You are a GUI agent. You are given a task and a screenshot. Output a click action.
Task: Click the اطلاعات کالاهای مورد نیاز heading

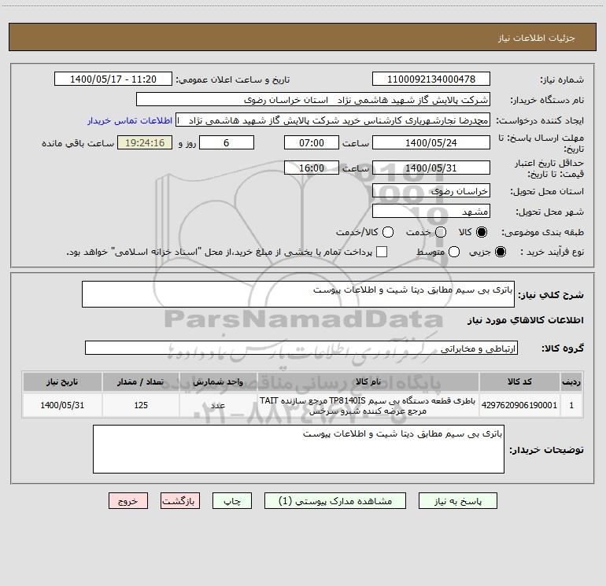coord(525,320)
